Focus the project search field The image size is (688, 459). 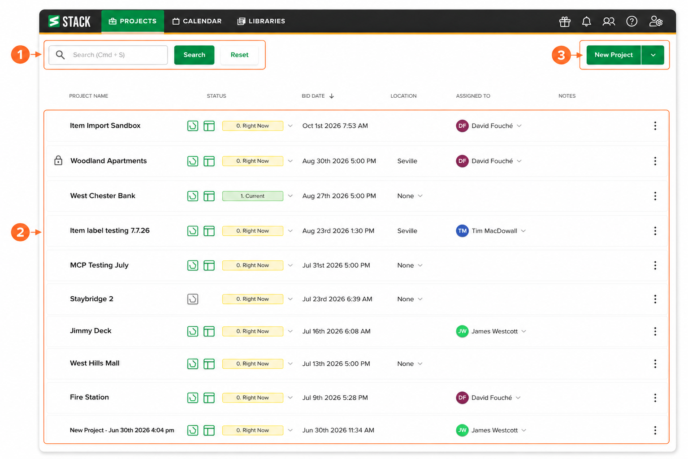[108, 55]
